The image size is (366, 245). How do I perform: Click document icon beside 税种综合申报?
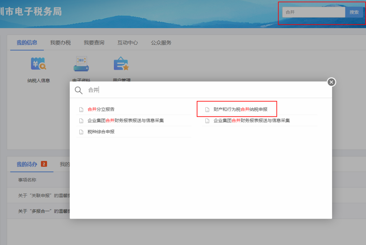point(81,132)
